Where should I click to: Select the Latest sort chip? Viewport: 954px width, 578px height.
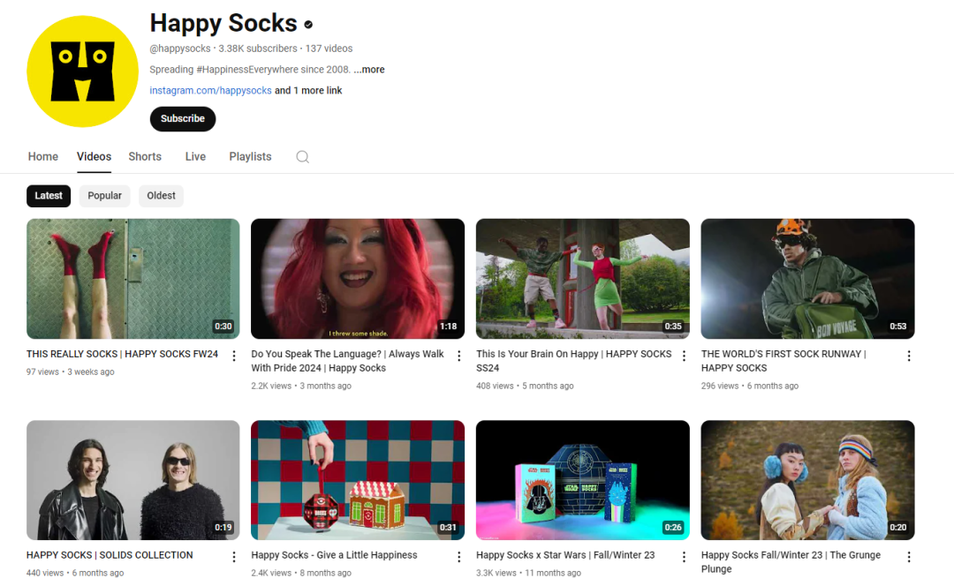[x=49, y=196]
